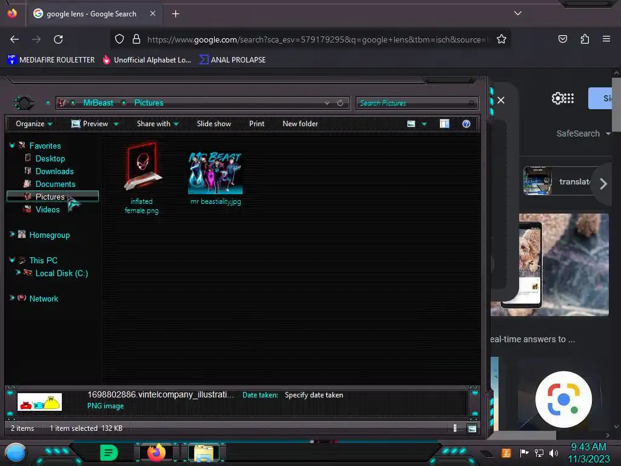Click the site security padlock icon
The height and width of the screenshot is (466, 621).
coord(136,39)
